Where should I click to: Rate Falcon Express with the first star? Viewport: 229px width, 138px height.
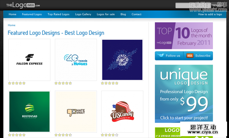coord(10,83)
